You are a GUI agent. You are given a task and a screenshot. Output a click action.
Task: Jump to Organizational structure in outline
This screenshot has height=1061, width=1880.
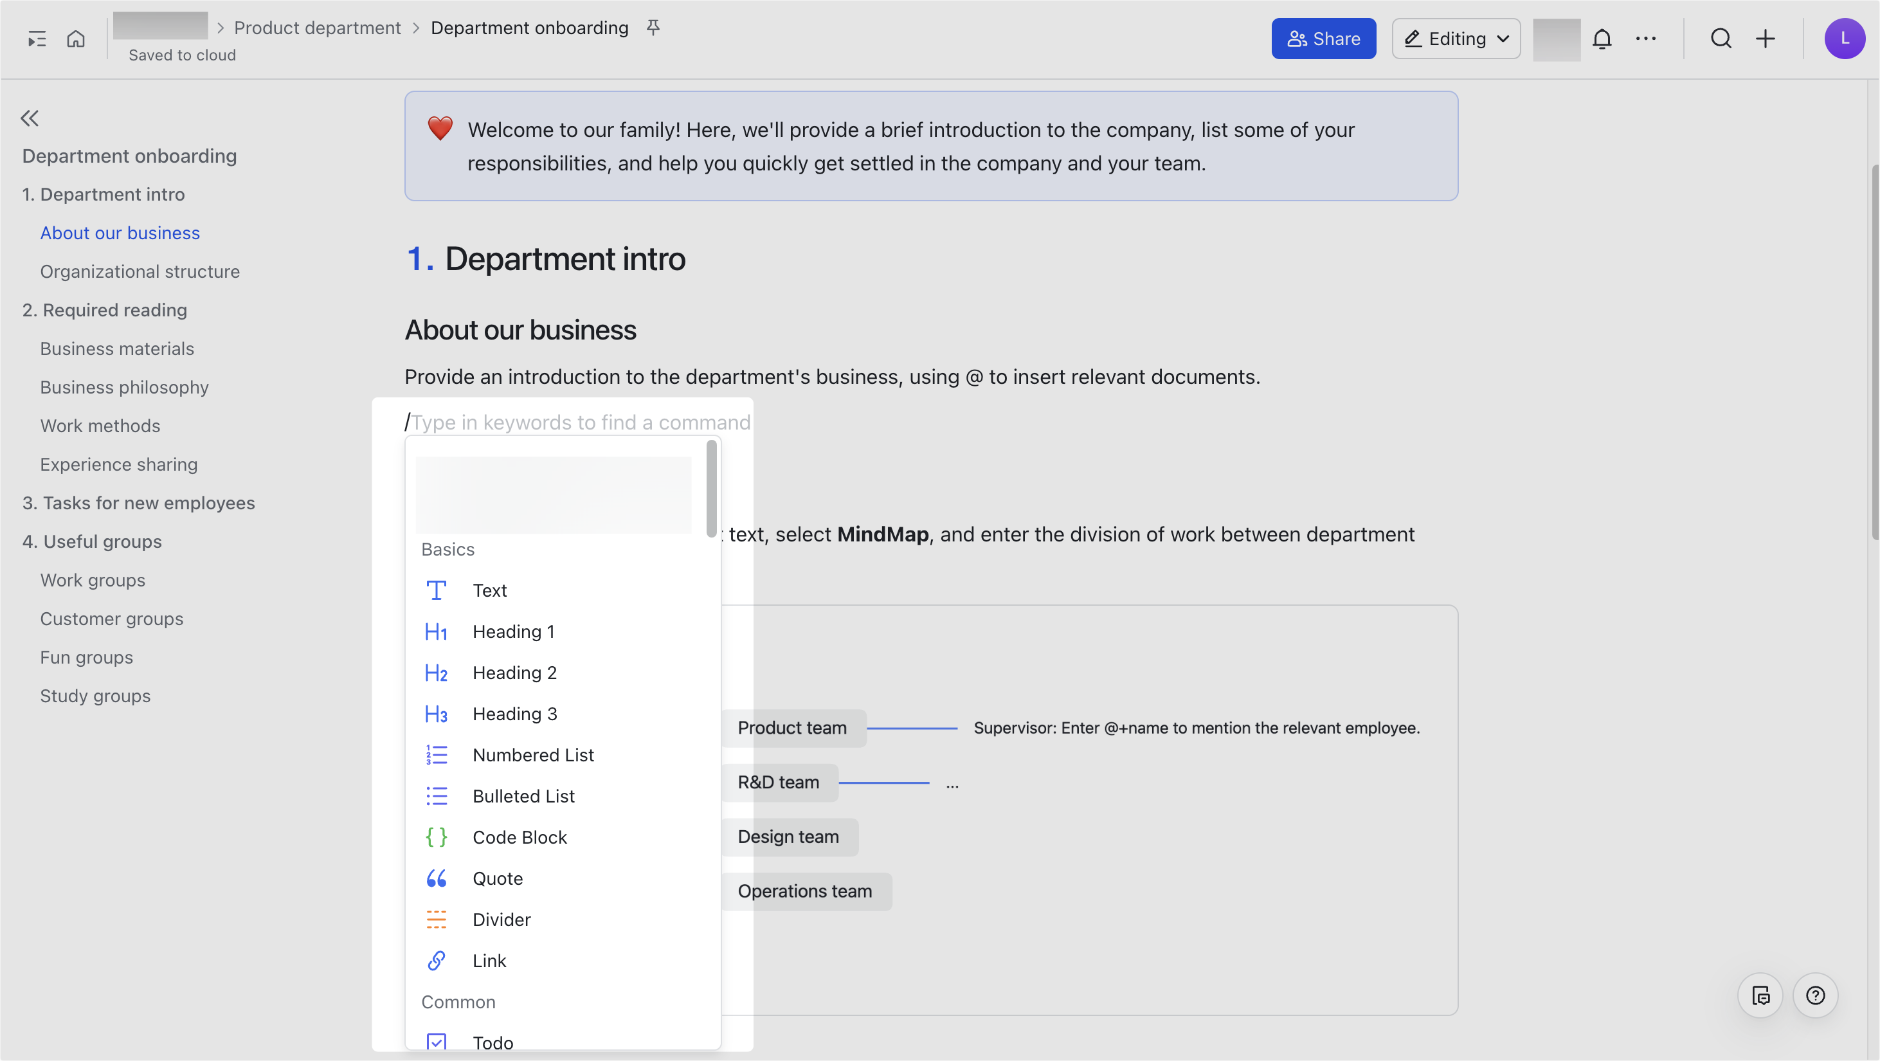point(140,271)
